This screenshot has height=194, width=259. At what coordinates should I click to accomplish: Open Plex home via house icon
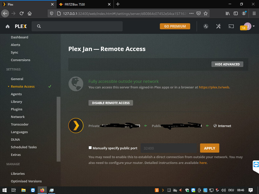8,26
